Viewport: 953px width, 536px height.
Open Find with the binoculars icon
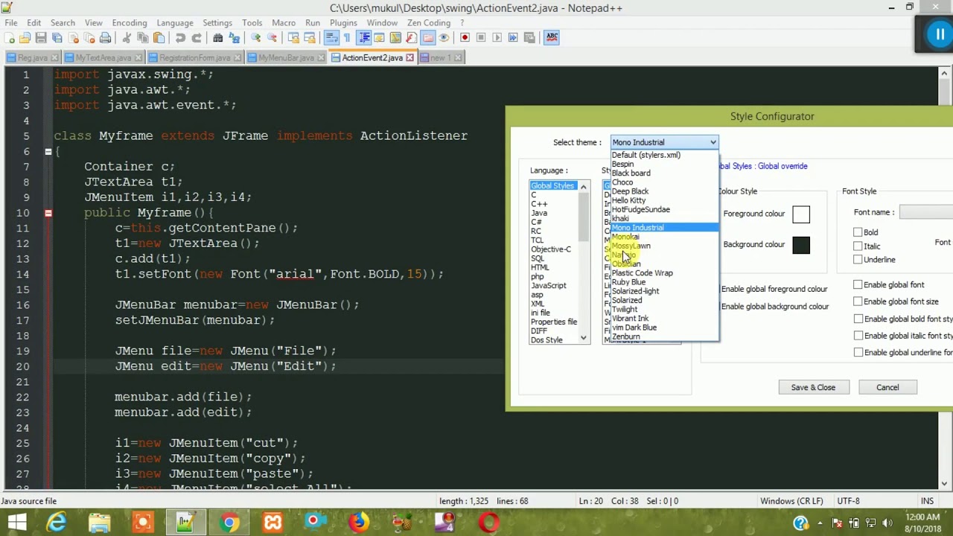click(217, 37)
